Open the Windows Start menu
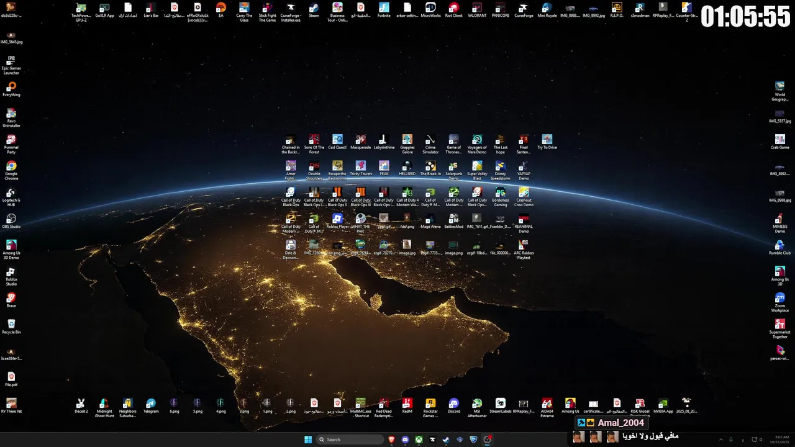 tap(308, 440)
